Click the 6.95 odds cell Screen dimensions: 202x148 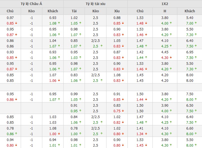click(x=190, y=52)
